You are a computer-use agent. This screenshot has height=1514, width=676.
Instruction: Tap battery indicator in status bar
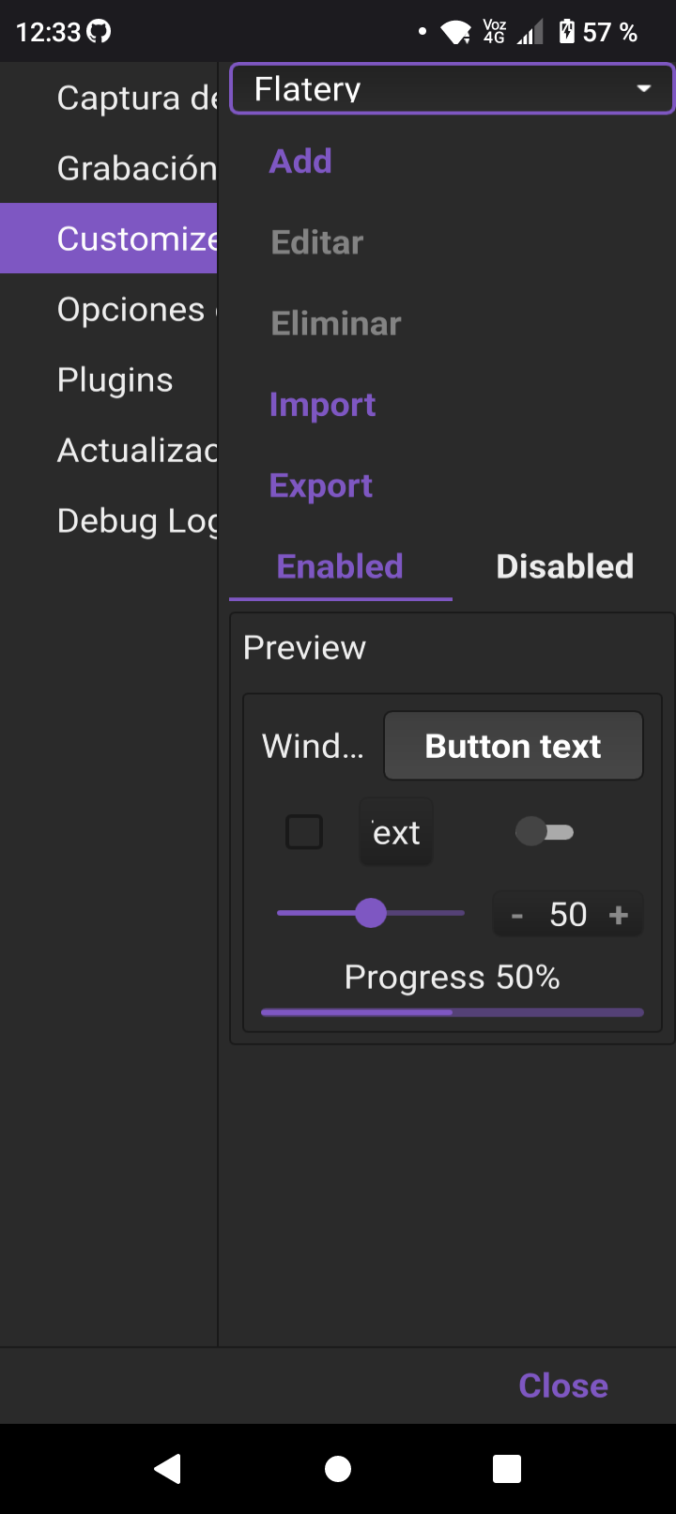(x=567, y=32)
